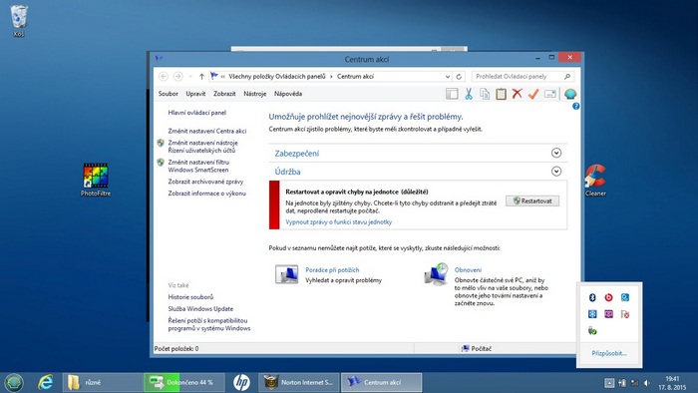This screenshot has width=698, height=393.
Task: Open Internet Explorer from the taskbar
Action: point(45,382)
